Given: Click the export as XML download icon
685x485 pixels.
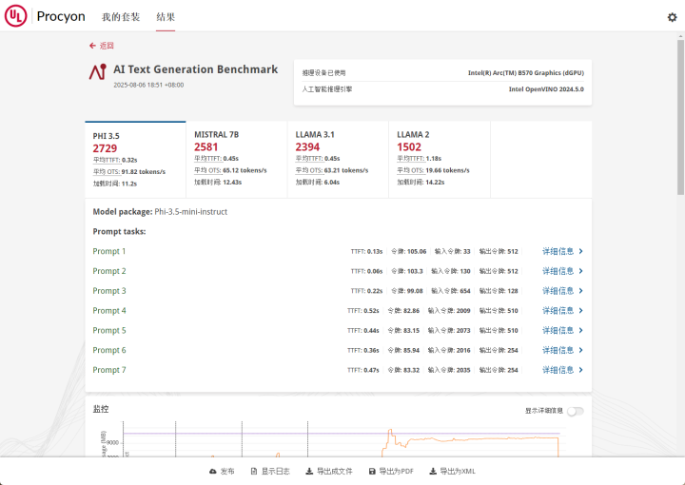Looking at the screenshot, I should [433, 472].
